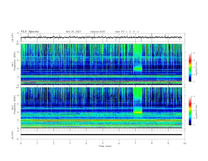Click the time axis tick label "9"
This screenshot has width=208, height=161.
(x=168, y=143)
